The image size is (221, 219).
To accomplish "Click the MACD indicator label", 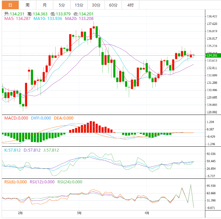I will coord(15,118).
